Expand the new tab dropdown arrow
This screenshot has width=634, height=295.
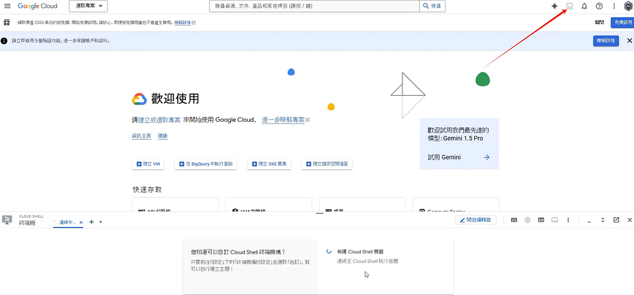[101, 222]
